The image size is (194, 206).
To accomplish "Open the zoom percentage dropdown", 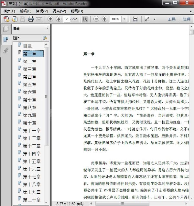I will tap(124, 19).
